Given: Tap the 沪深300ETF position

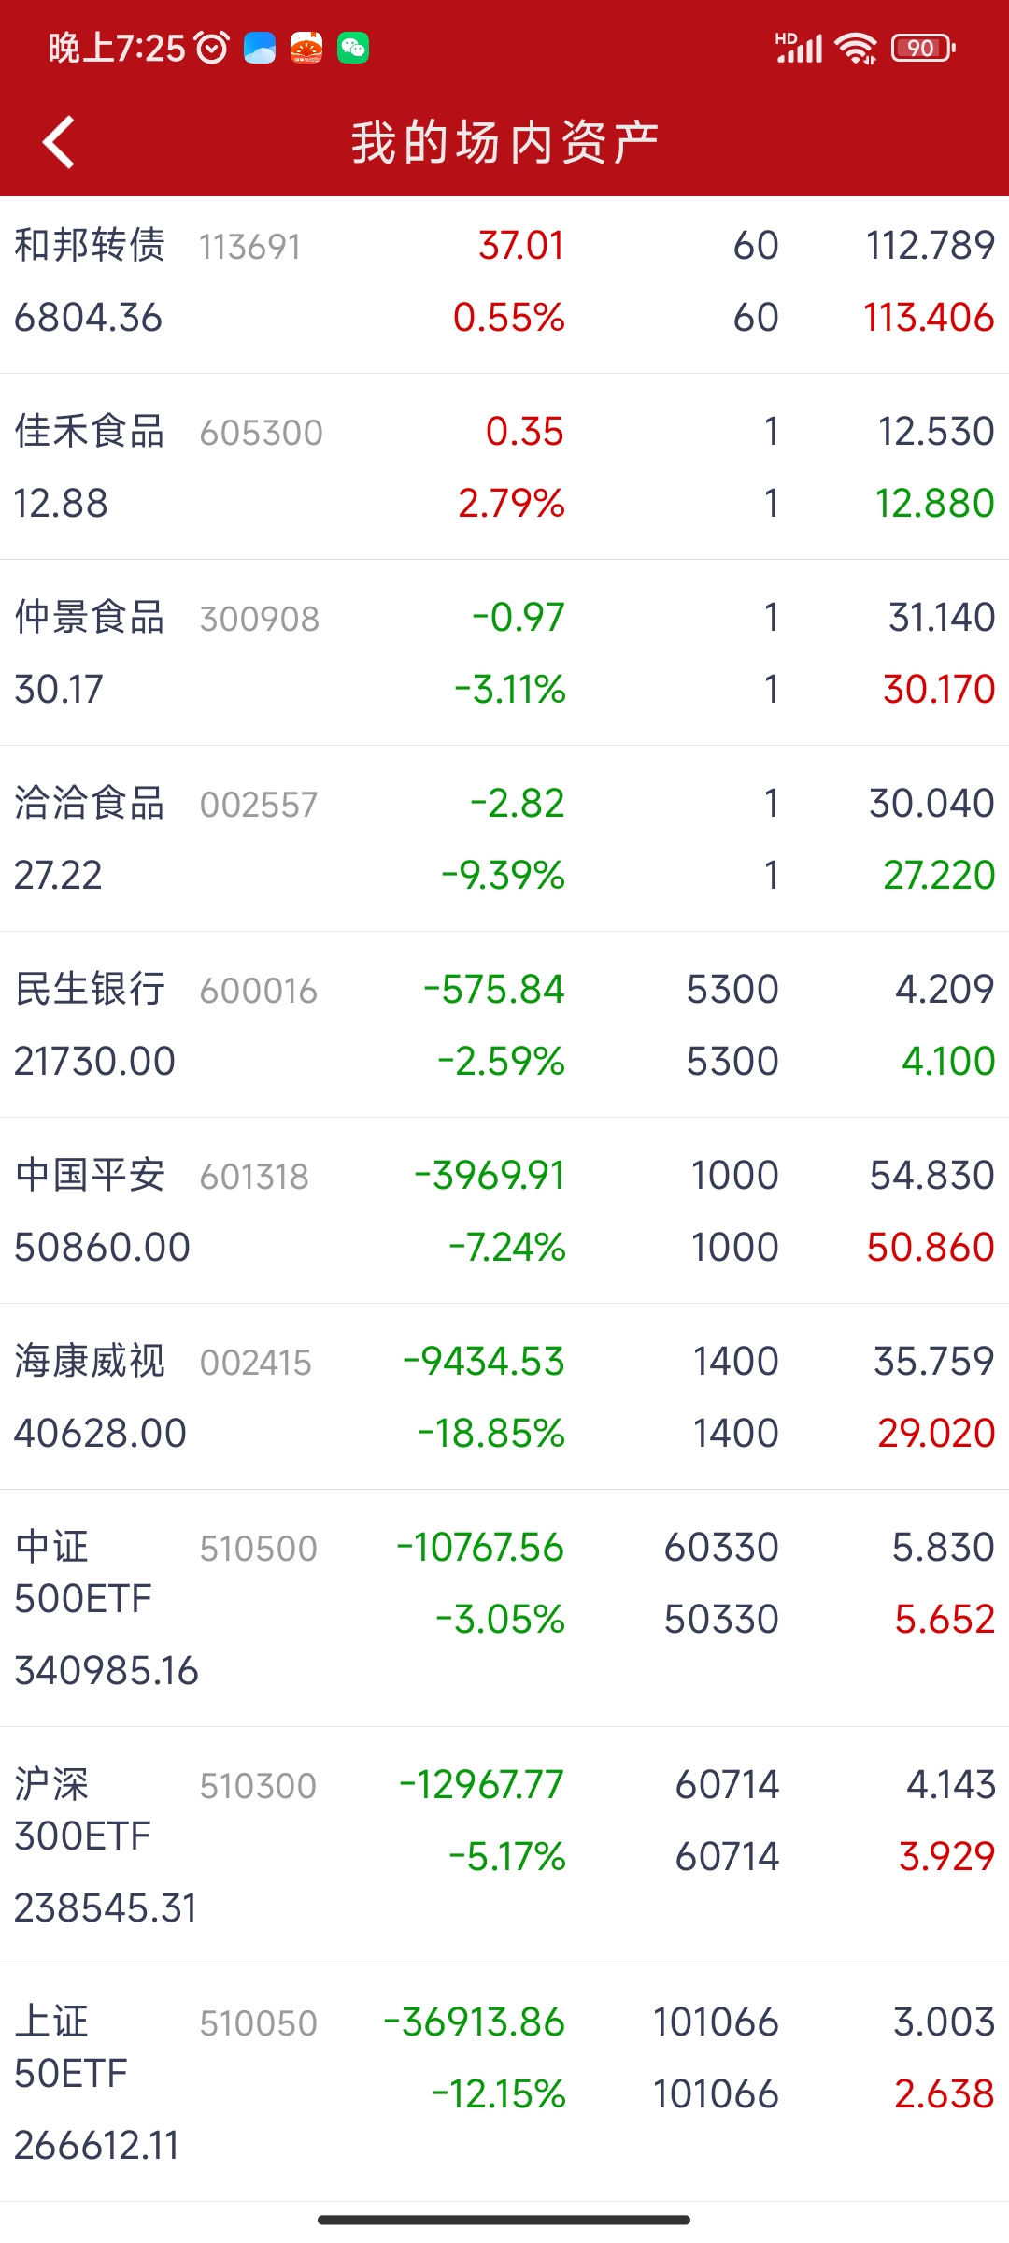Looking at the screenshot, I should point(504,1845).
